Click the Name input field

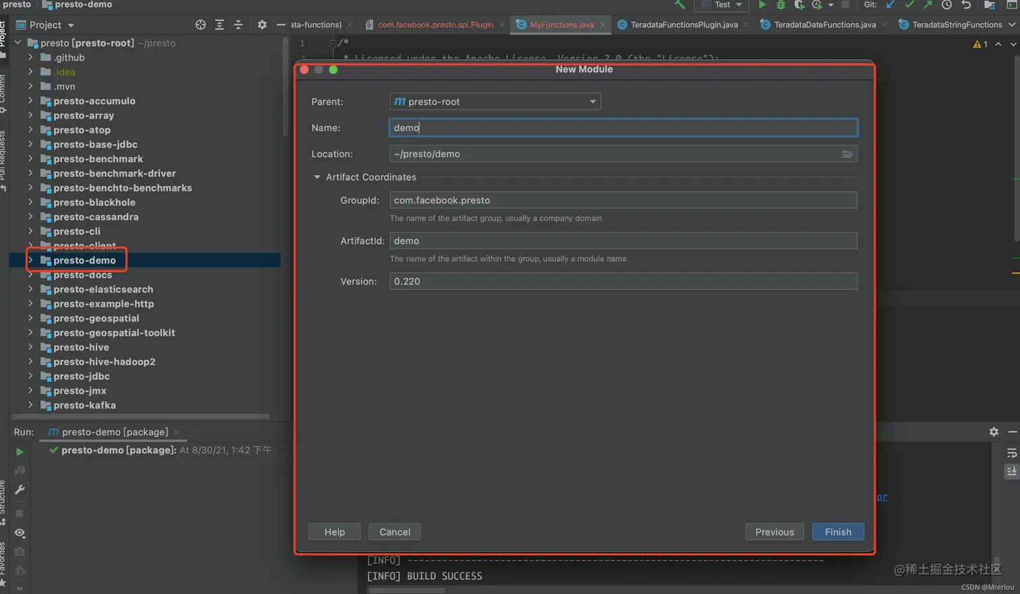623,127
